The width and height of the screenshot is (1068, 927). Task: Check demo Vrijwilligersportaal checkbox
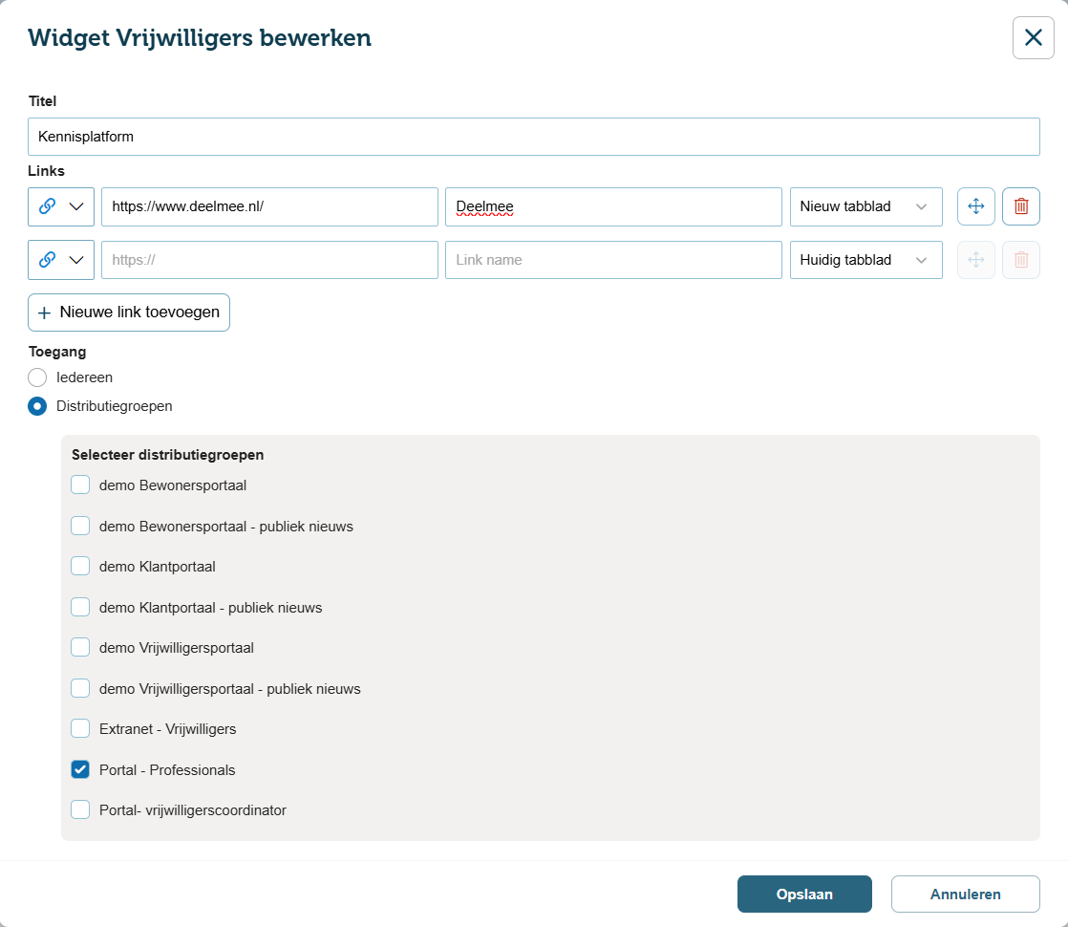tap(80, 647)
